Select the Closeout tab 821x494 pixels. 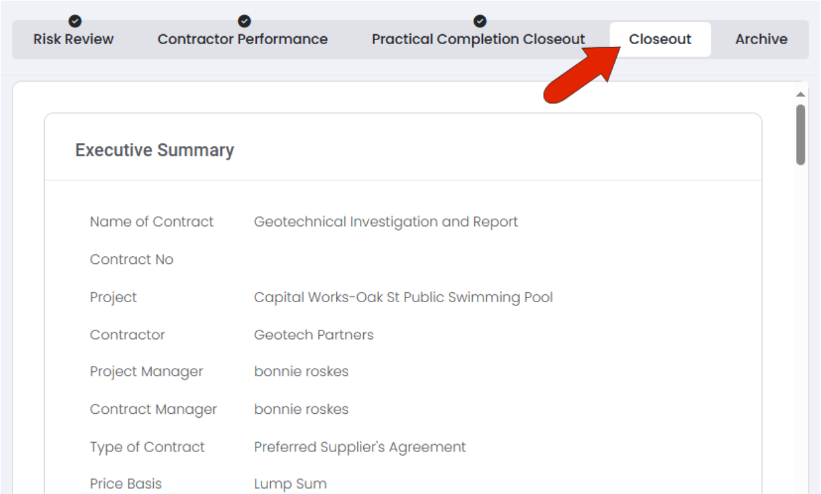[660, 39]
